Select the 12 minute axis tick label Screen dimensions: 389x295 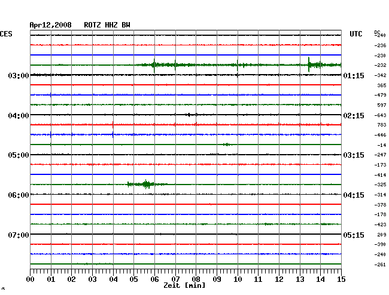[279, 279]
